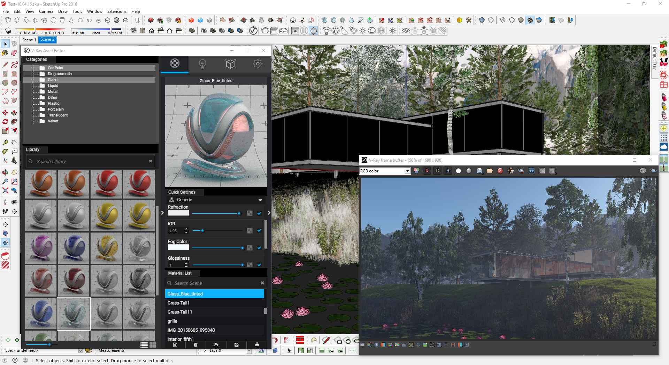Open the Lights tab in Asset Editor
The height and width of the screenshot is (365, 669).
pyautogui.click(x=202, y=64)
